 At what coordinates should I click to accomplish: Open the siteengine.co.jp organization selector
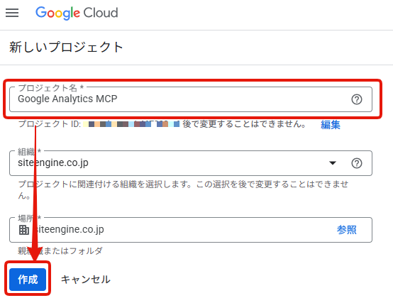pos(191,163)
